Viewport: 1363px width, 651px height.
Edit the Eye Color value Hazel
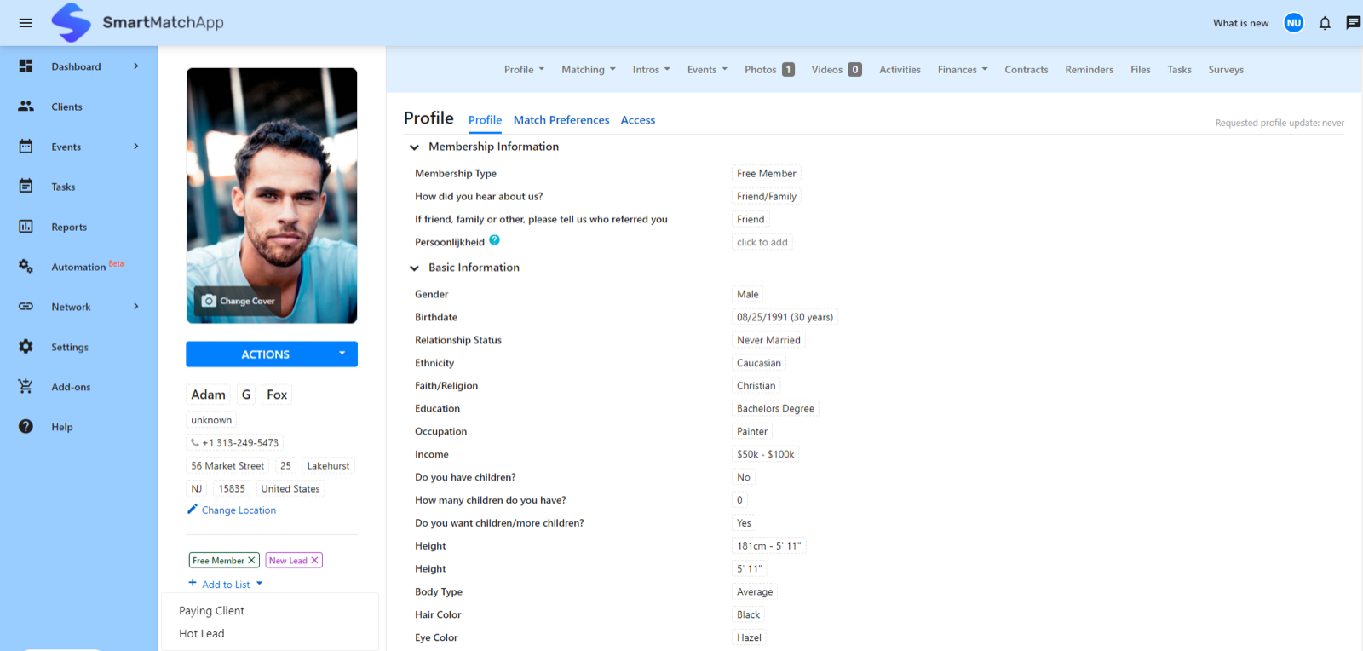(749, 637)
